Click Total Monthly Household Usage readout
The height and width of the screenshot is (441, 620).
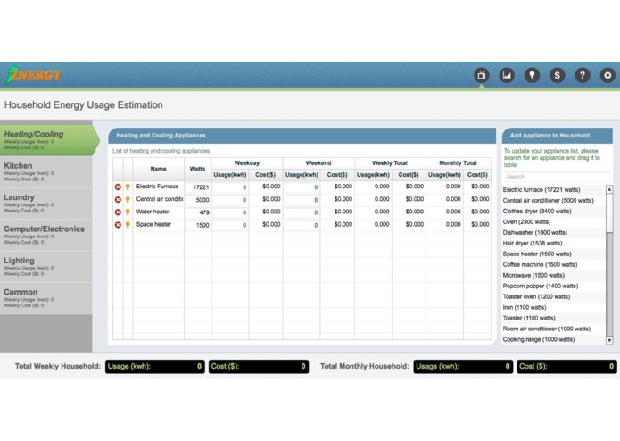point(463,367)
